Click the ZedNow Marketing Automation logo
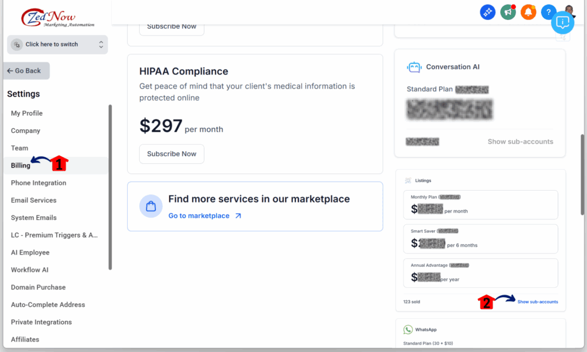Image resolution: width=587 pixels, height=352 pixels. coord(57,18)
